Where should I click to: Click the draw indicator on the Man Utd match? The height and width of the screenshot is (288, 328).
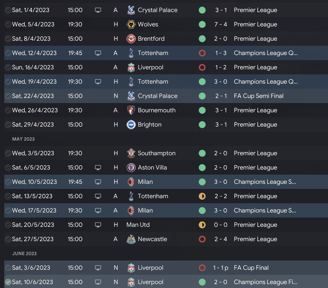pyautogui.click(x=202, y=225)
